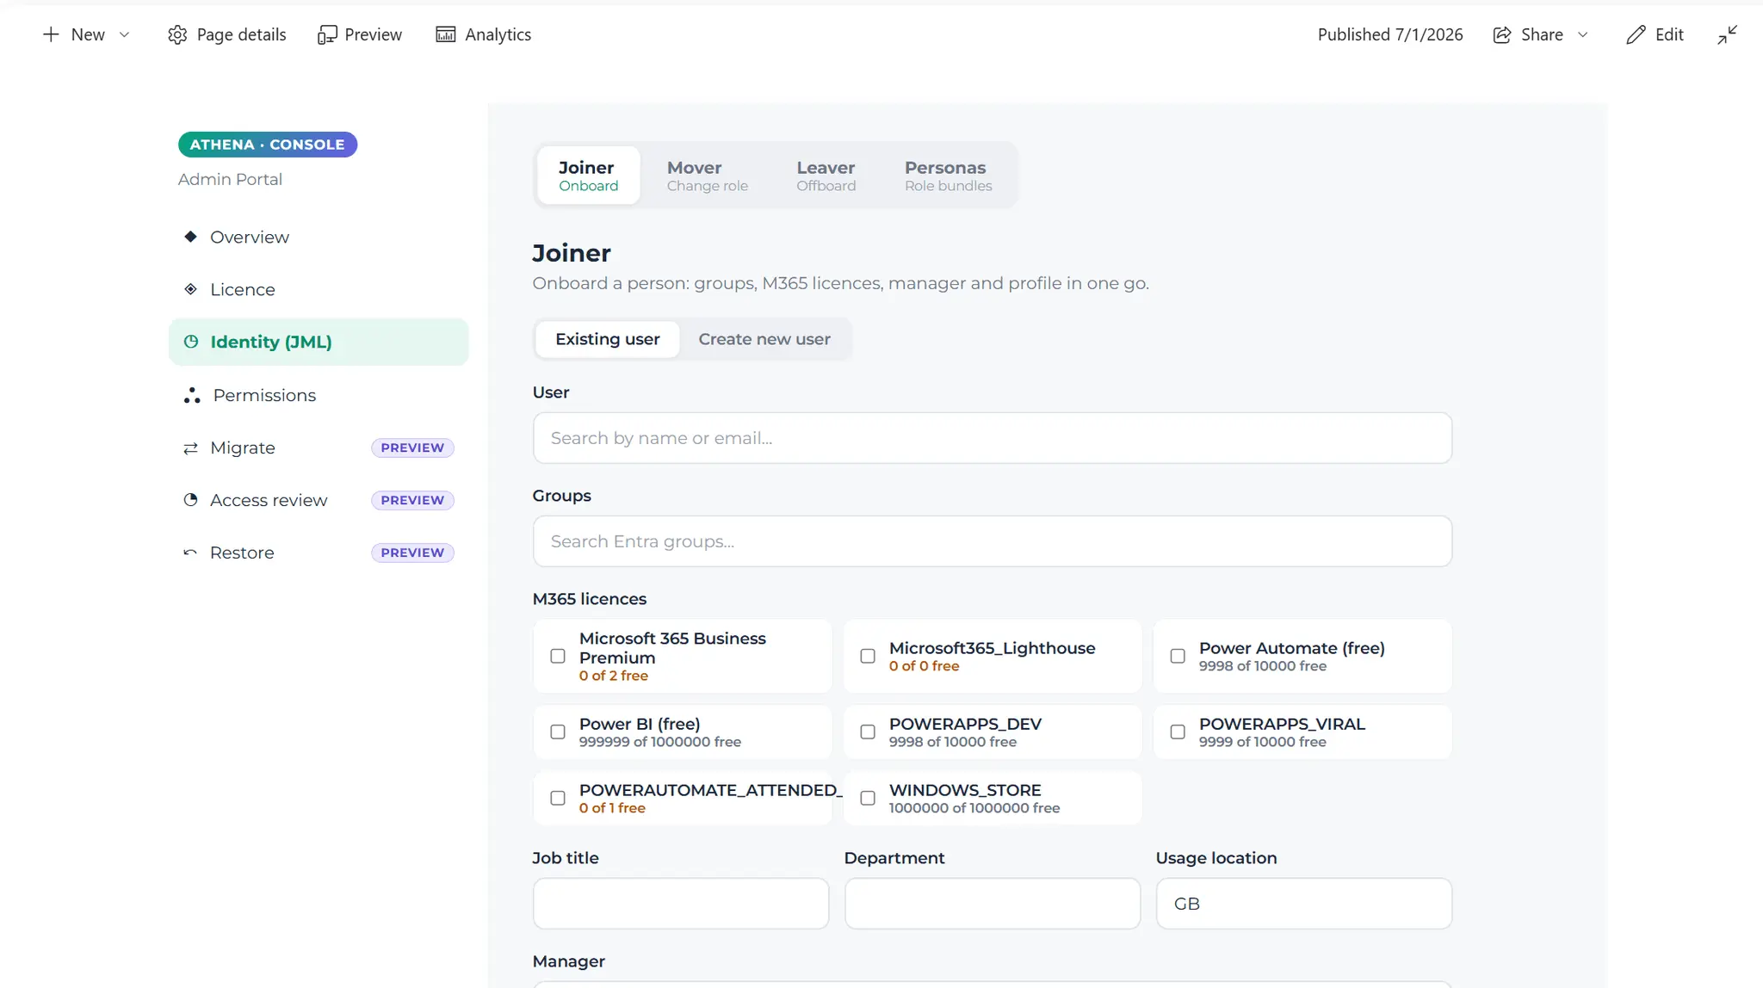Click the Access review pie icon
The height and width of the screenshot is (988, 1763).
tap(191, 500)
